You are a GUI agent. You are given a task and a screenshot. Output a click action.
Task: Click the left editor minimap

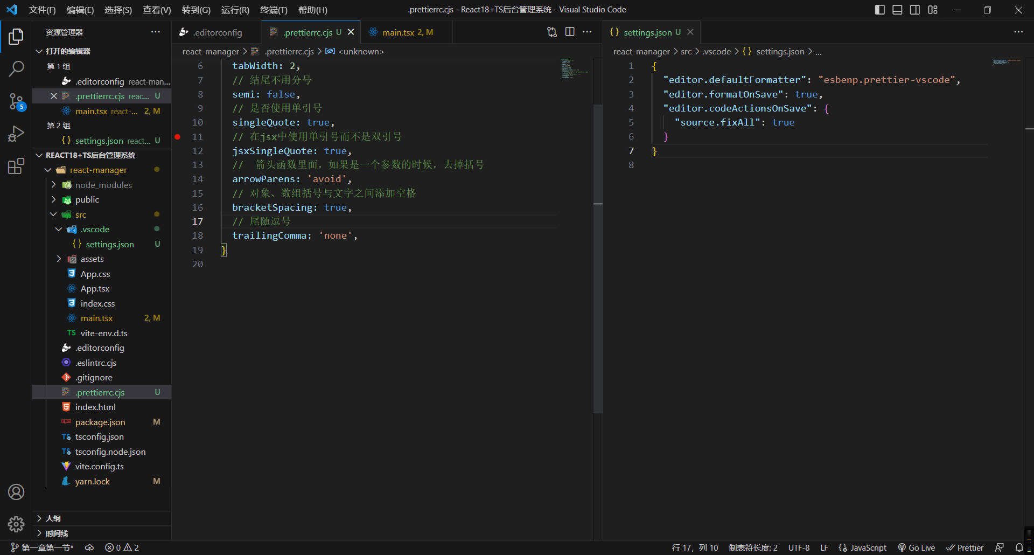[575, 69]
